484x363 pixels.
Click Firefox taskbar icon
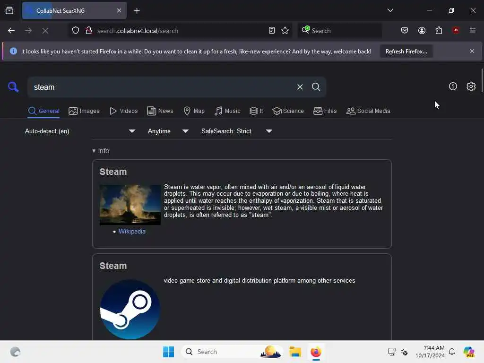click(316, 352)
